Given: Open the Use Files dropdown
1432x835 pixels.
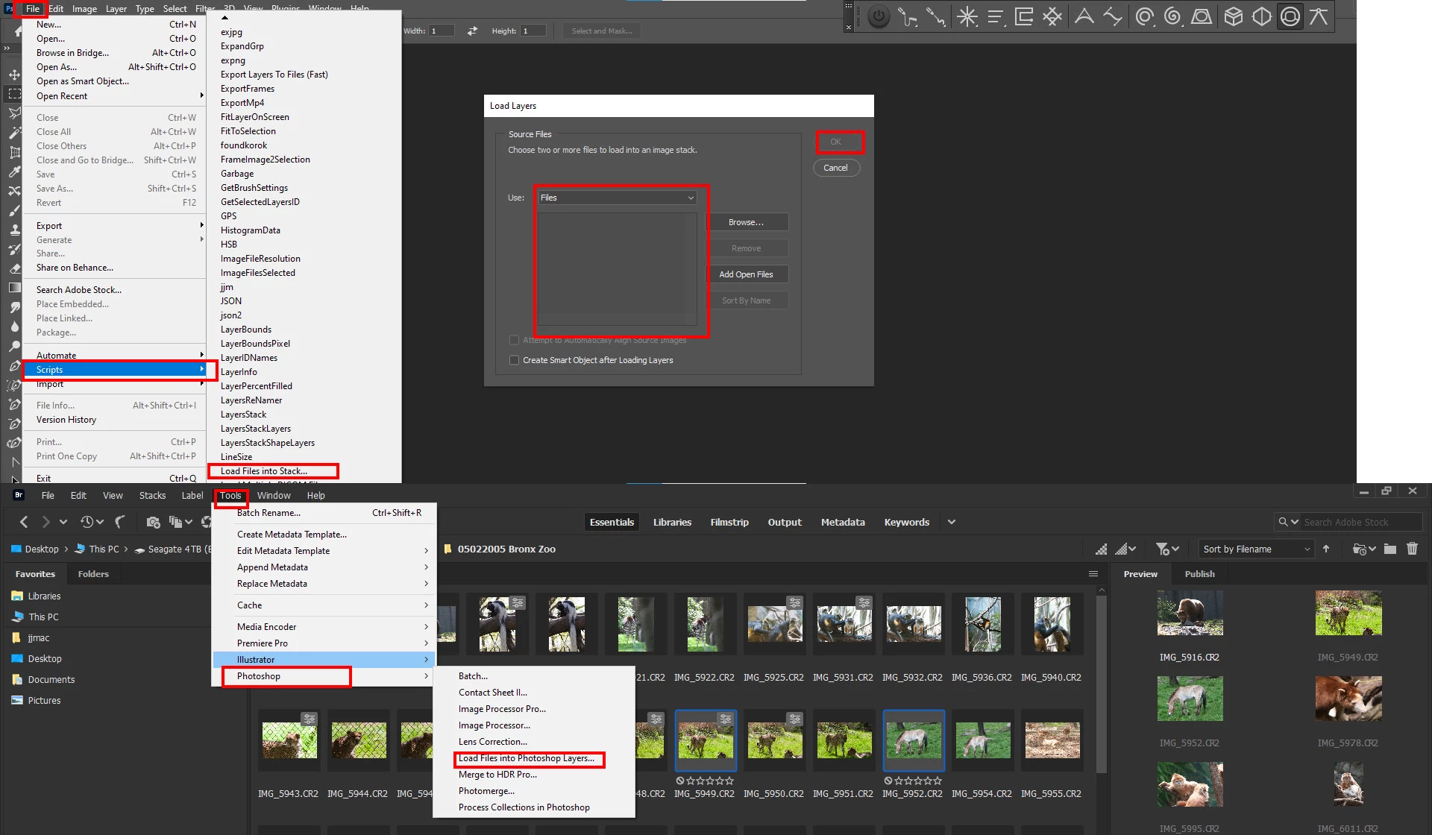Looking at the screenshot, I should click(618, 198).
